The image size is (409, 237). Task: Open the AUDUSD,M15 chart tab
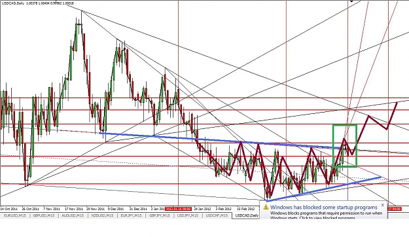click(x=73, y=215)
